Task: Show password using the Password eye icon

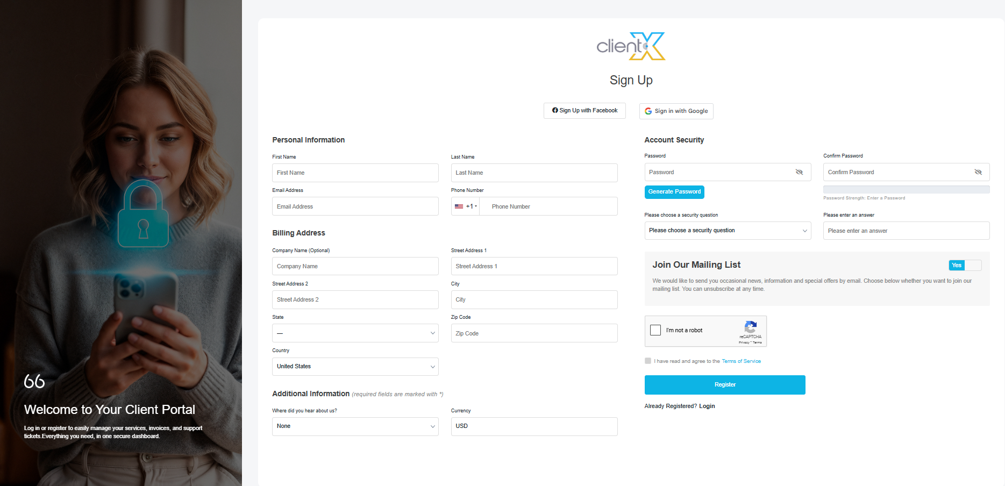Action: click(x=799, y=172)
